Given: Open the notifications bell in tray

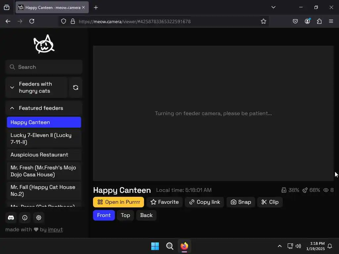Looking at the screenshot, I should point(330,246).
